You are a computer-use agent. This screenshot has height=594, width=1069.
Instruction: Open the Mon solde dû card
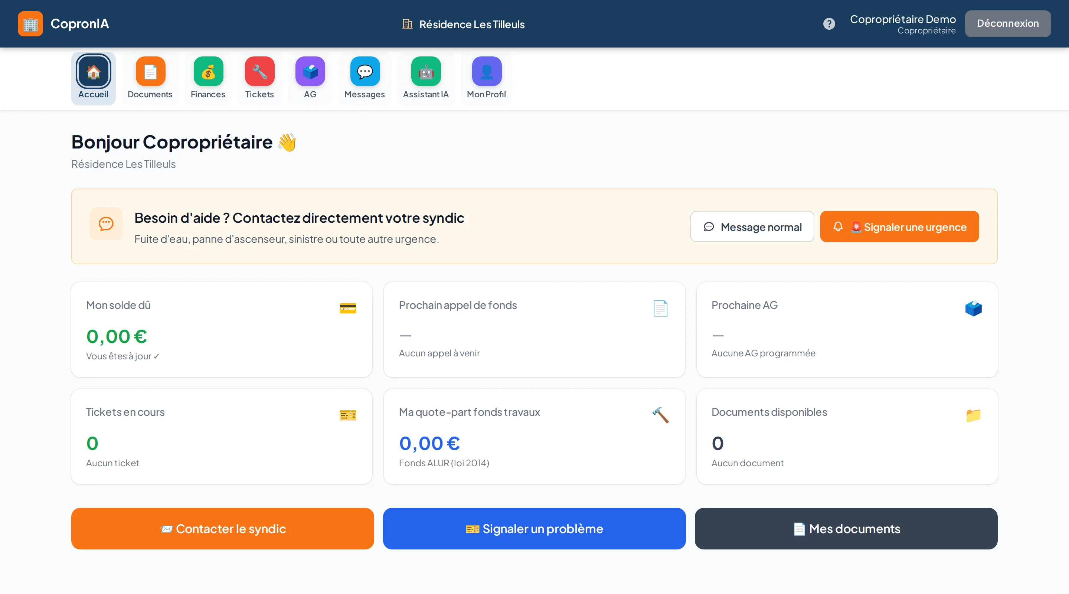coord(222,330)
